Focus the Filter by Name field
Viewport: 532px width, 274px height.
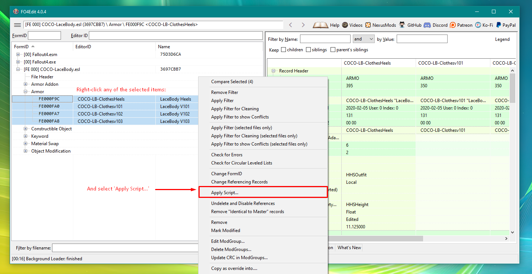click(325, 39)
